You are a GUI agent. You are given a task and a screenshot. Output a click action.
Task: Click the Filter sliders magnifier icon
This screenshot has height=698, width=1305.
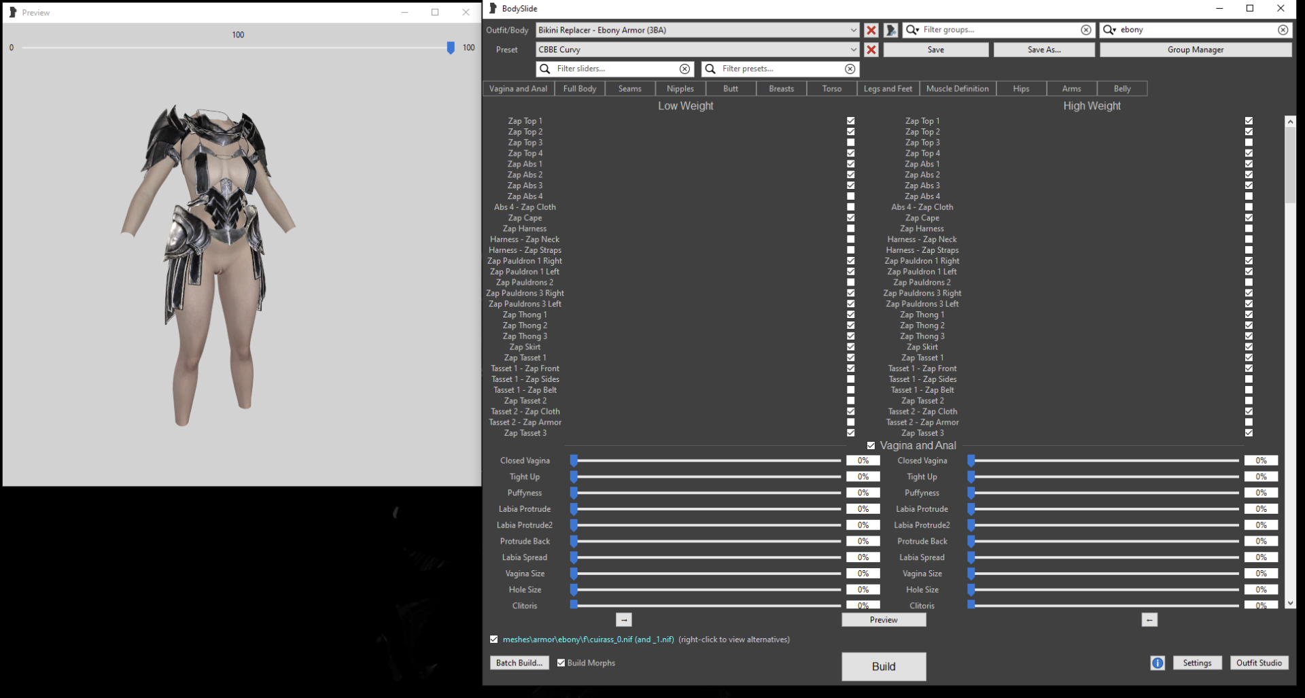click(544, 69)
